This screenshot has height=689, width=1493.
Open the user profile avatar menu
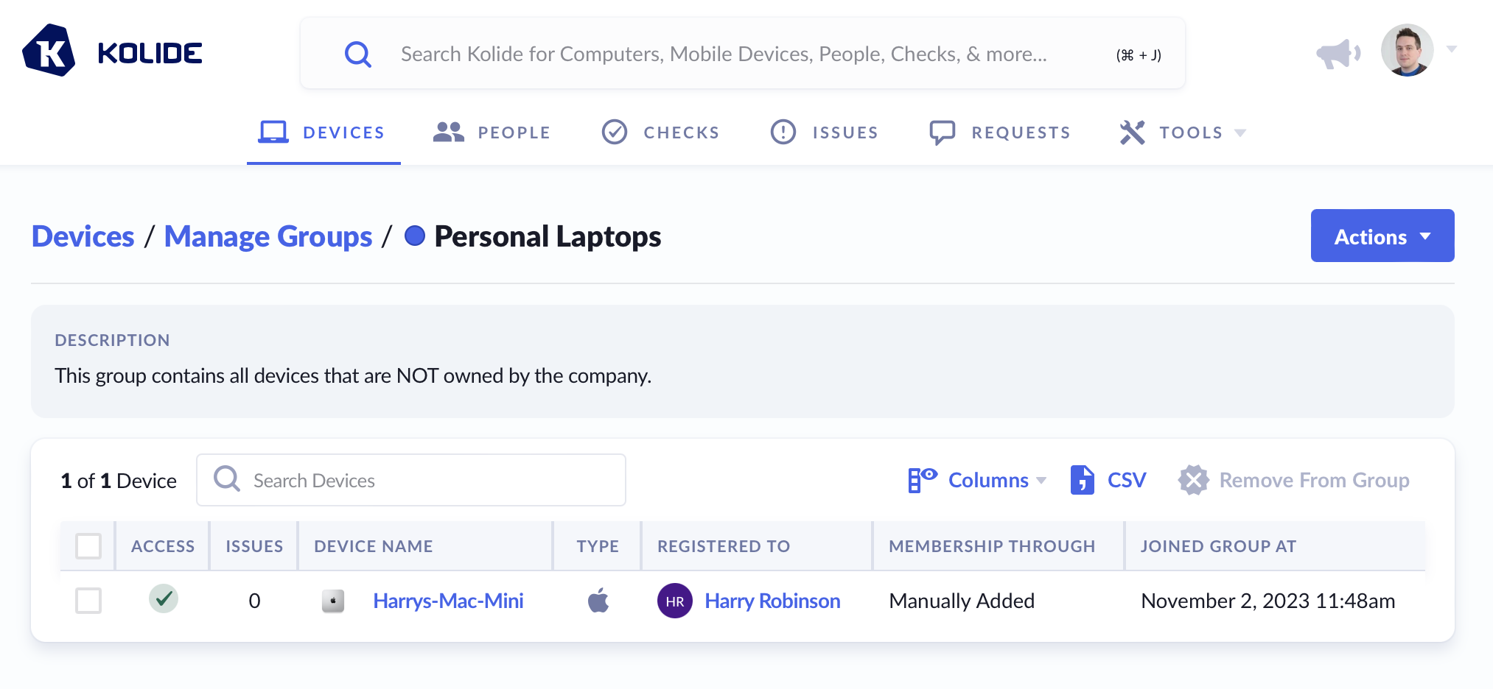coord(1407,51)
